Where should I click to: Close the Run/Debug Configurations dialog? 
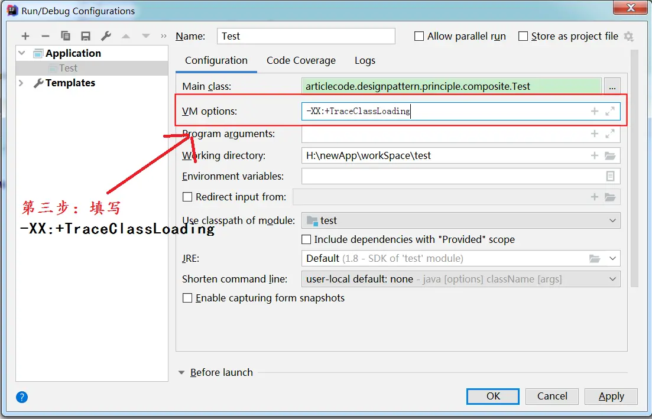(x=631, y=8)
